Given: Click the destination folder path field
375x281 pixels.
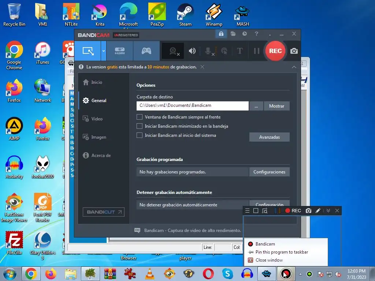Looking at the screenshot, I should pyautogui.click(x=193, y=106).
